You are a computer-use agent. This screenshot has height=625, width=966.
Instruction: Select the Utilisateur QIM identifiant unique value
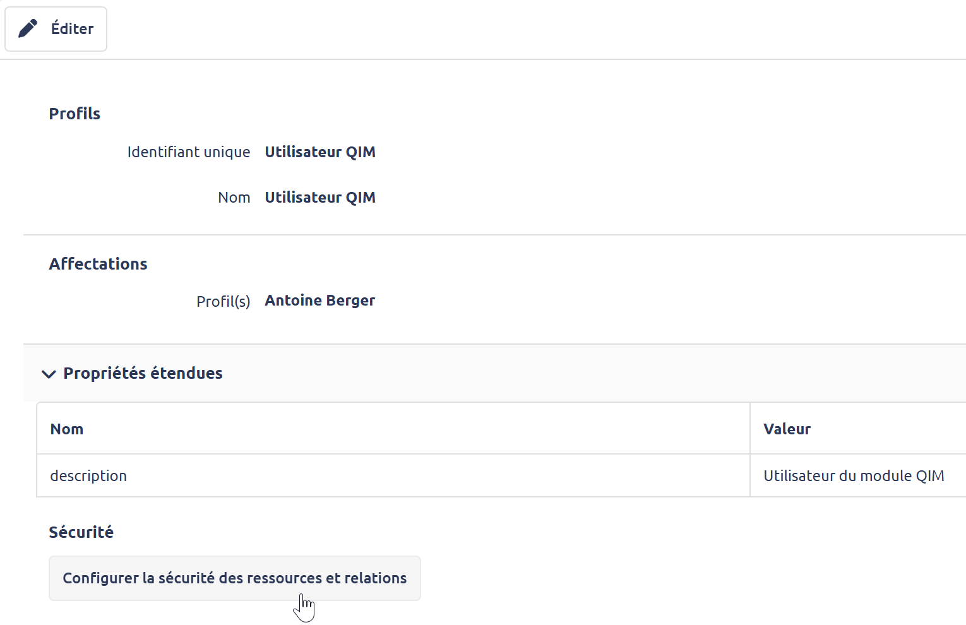pos(319,152)
